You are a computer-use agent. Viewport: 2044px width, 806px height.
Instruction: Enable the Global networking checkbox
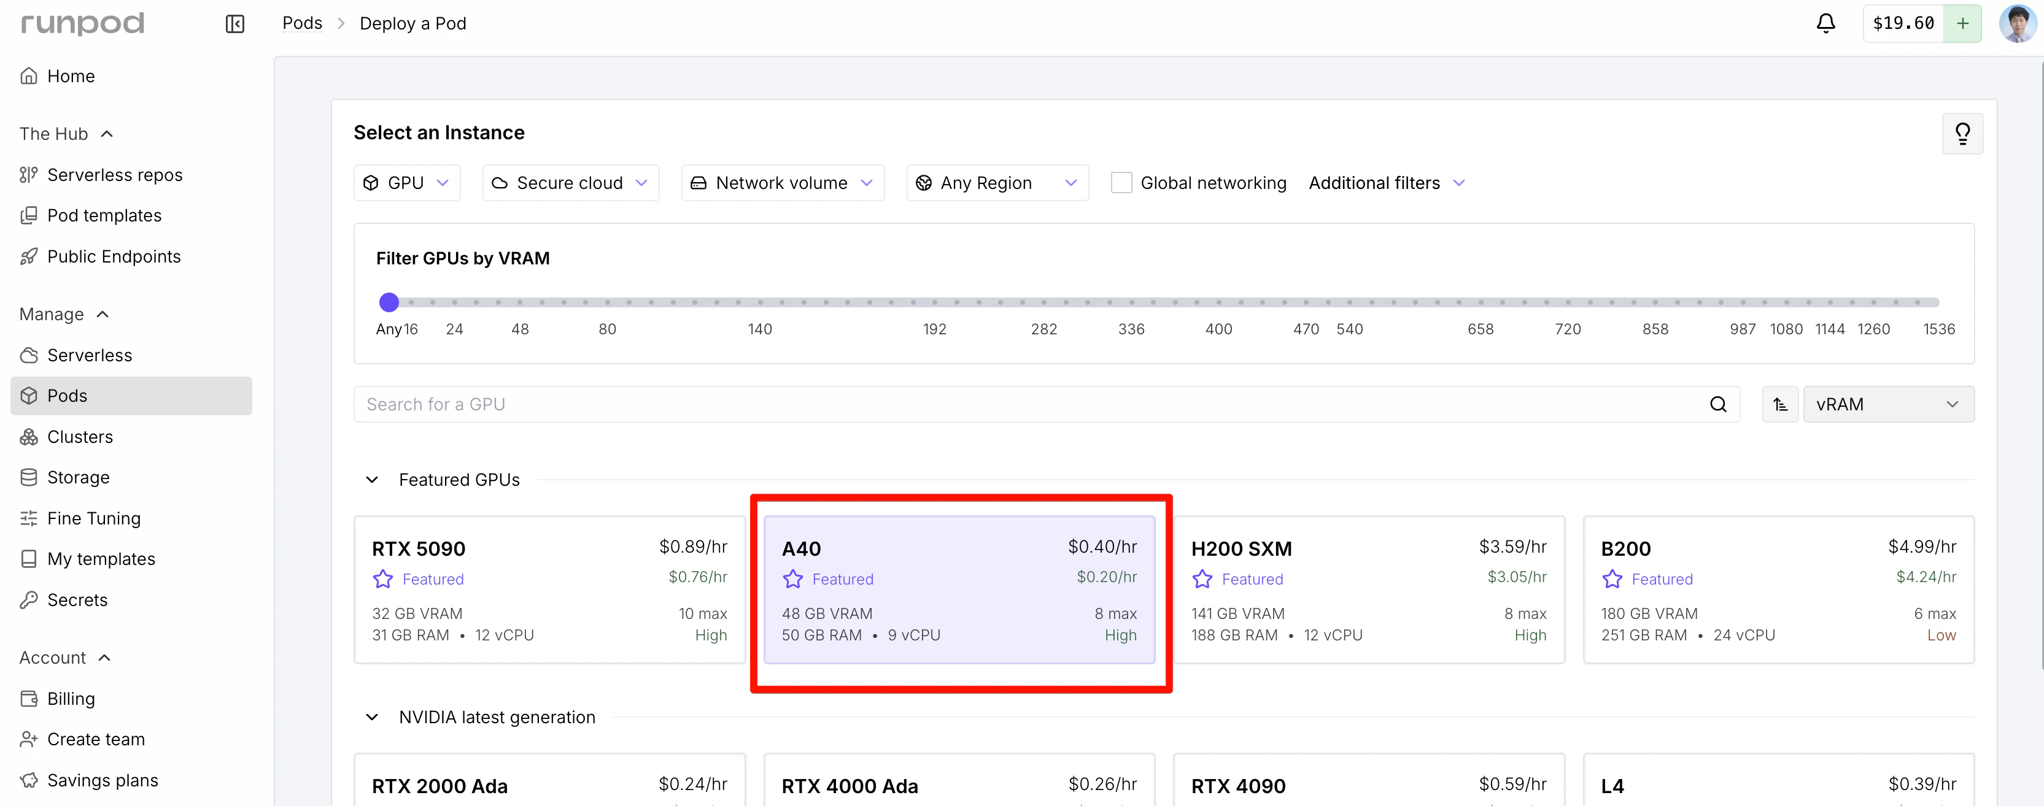click(x=1121, y=182)
